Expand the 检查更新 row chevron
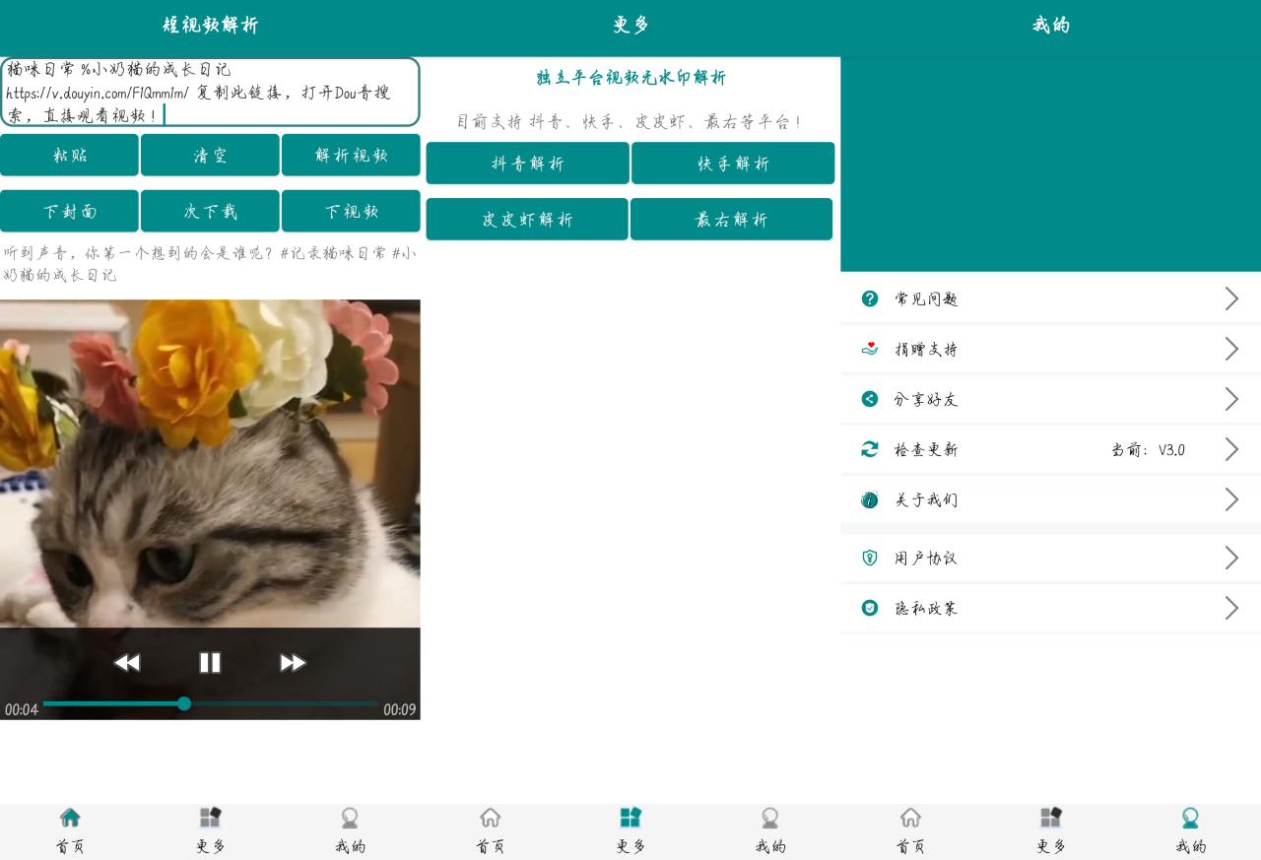The width and height of the screenshot is (1261, 860). (x=1231, y=449)
